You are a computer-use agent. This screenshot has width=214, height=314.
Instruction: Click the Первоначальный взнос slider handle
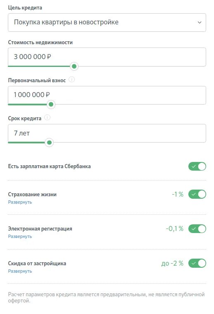51,105
